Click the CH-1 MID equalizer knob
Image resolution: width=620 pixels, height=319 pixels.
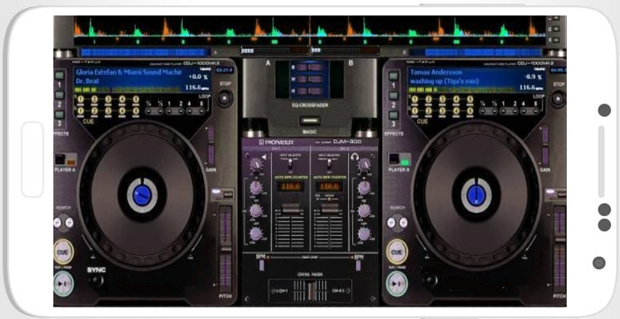(256, 211)
